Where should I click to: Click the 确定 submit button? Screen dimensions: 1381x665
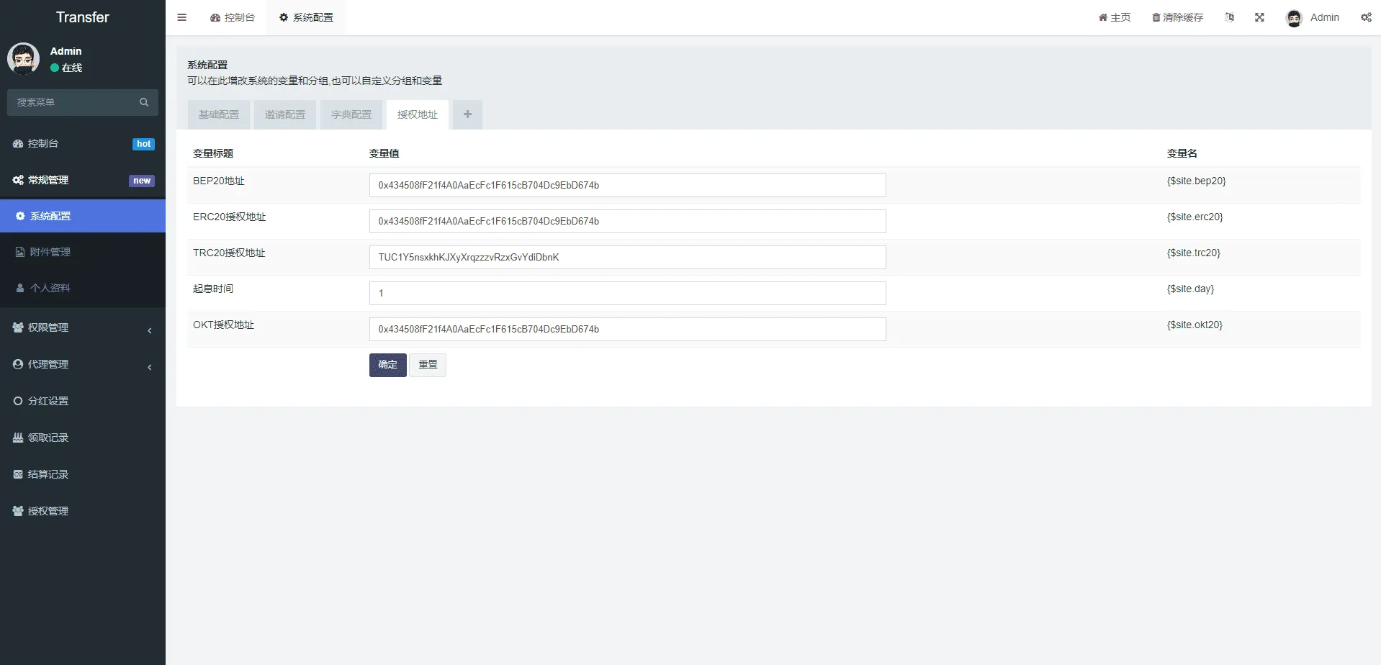387,365
